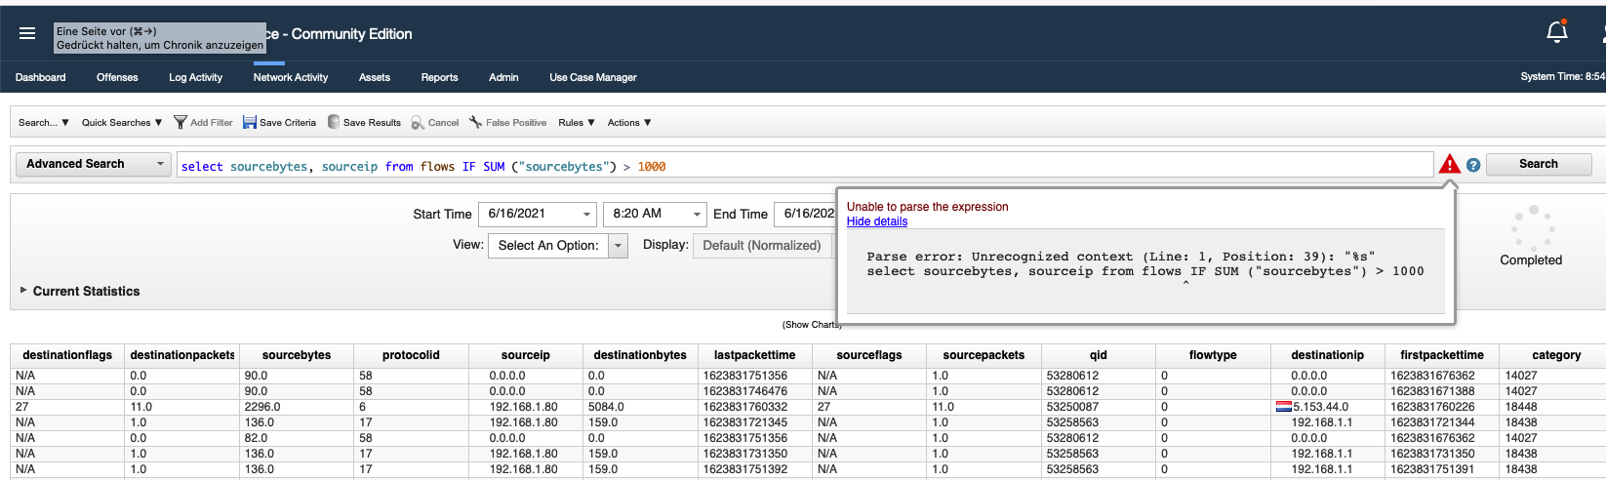Click the Search button
Image resolution: width=1606 pixels, height=480 pixels.
tap(1538, 164)
